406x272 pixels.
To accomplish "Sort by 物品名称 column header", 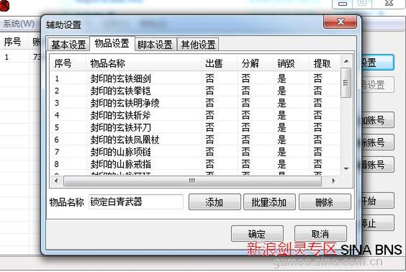I will click(144, 63).
